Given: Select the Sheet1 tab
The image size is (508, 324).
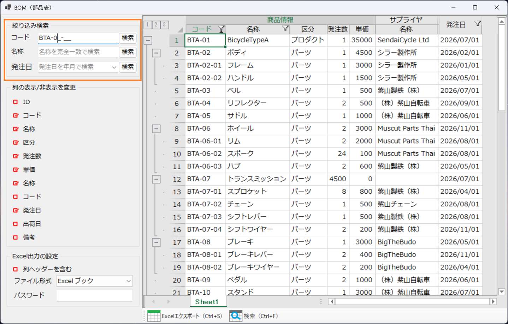Looking at the screenshot, I should pyautogui.click(x=207, y=302).
